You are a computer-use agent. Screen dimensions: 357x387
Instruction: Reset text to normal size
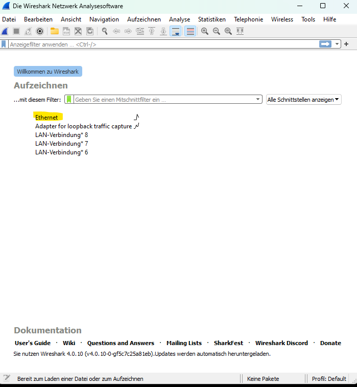point(228,31)
